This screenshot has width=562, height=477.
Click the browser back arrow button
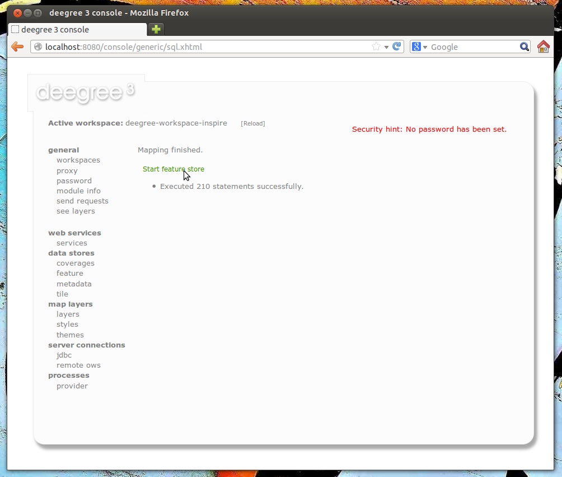pos(17,47)
